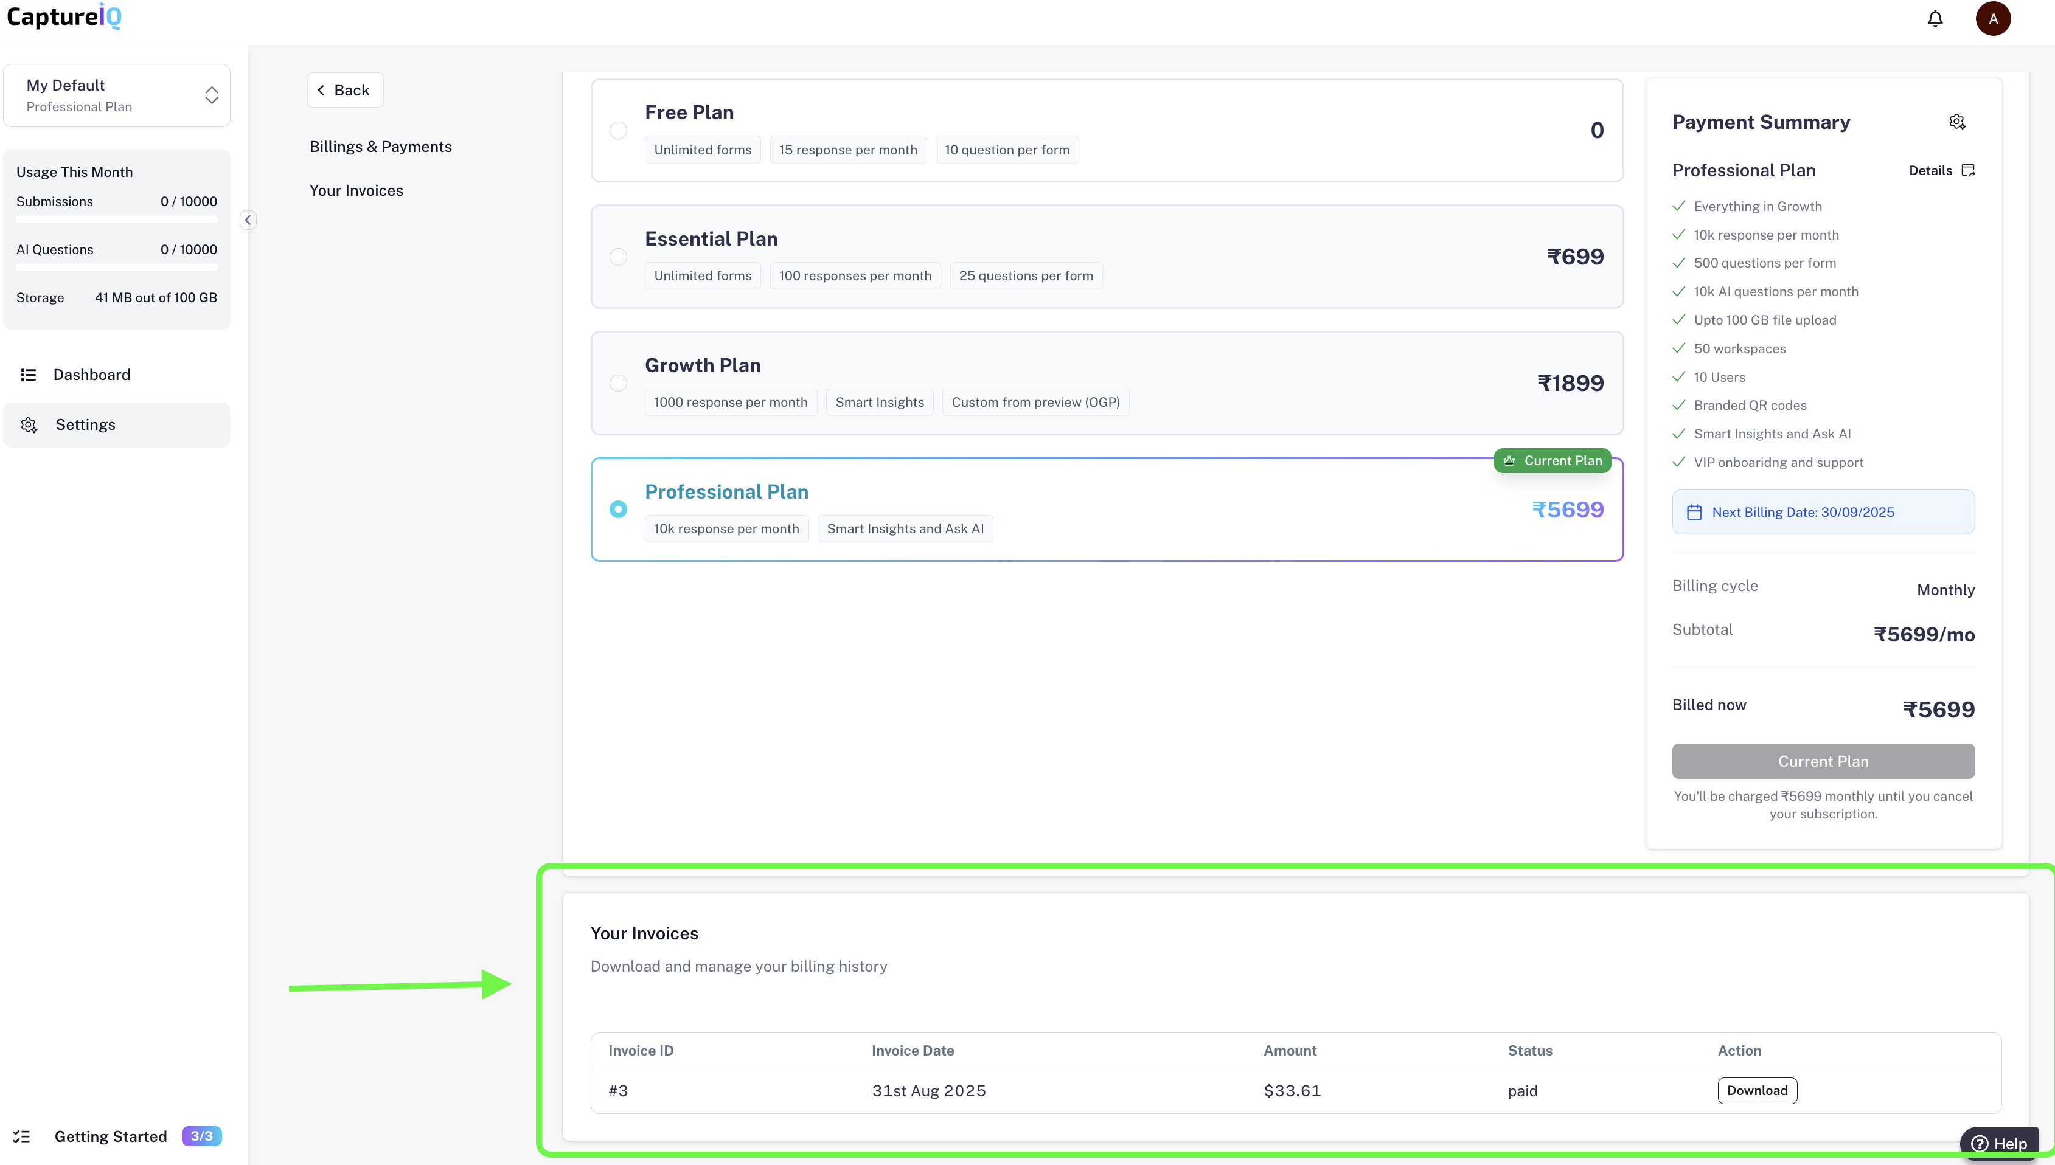
Task: Click the Details icon beside Professional Plan
Action: tap(1969, 170)
